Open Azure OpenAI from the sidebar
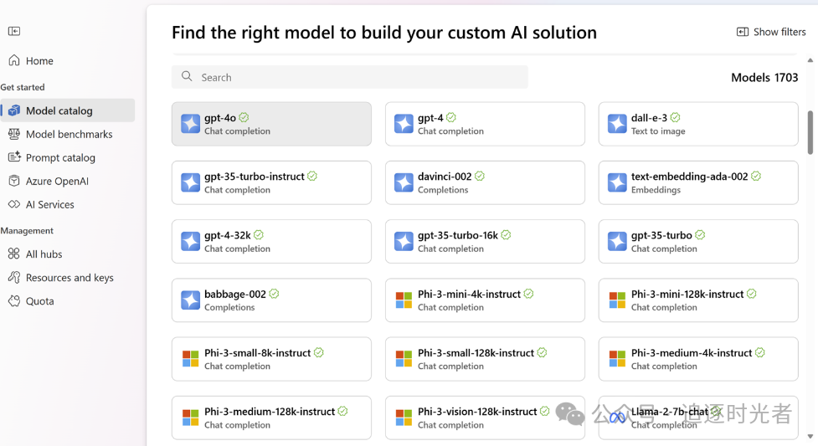 57,181
